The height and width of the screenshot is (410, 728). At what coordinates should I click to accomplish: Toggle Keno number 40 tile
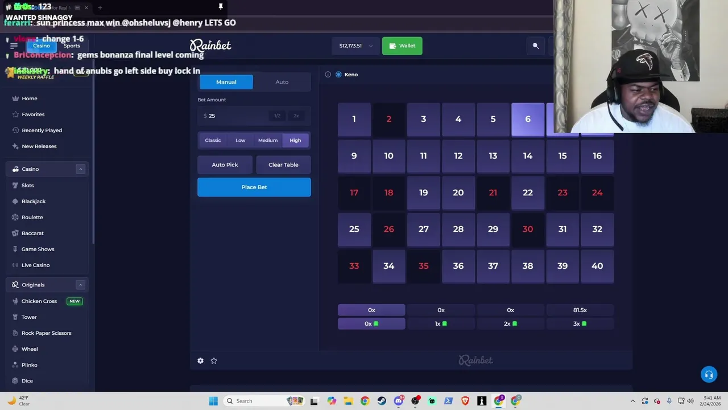pyautogui.click(x=597, y=266)
